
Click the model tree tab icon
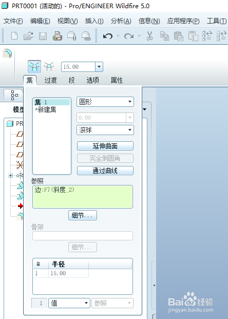(x=14, y=95)
